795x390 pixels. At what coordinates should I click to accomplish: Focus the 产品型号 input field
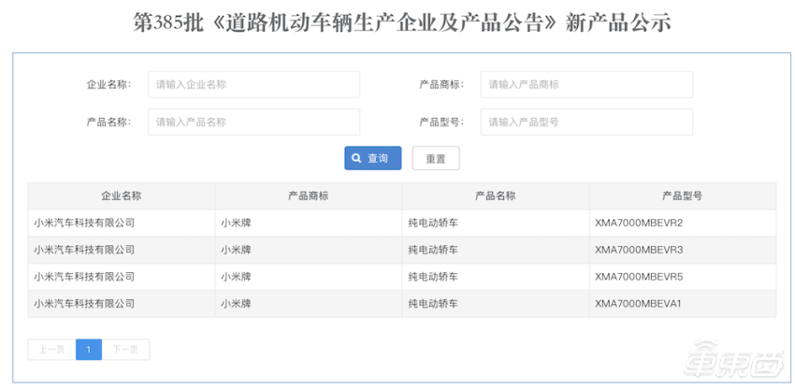coord(586,122)
